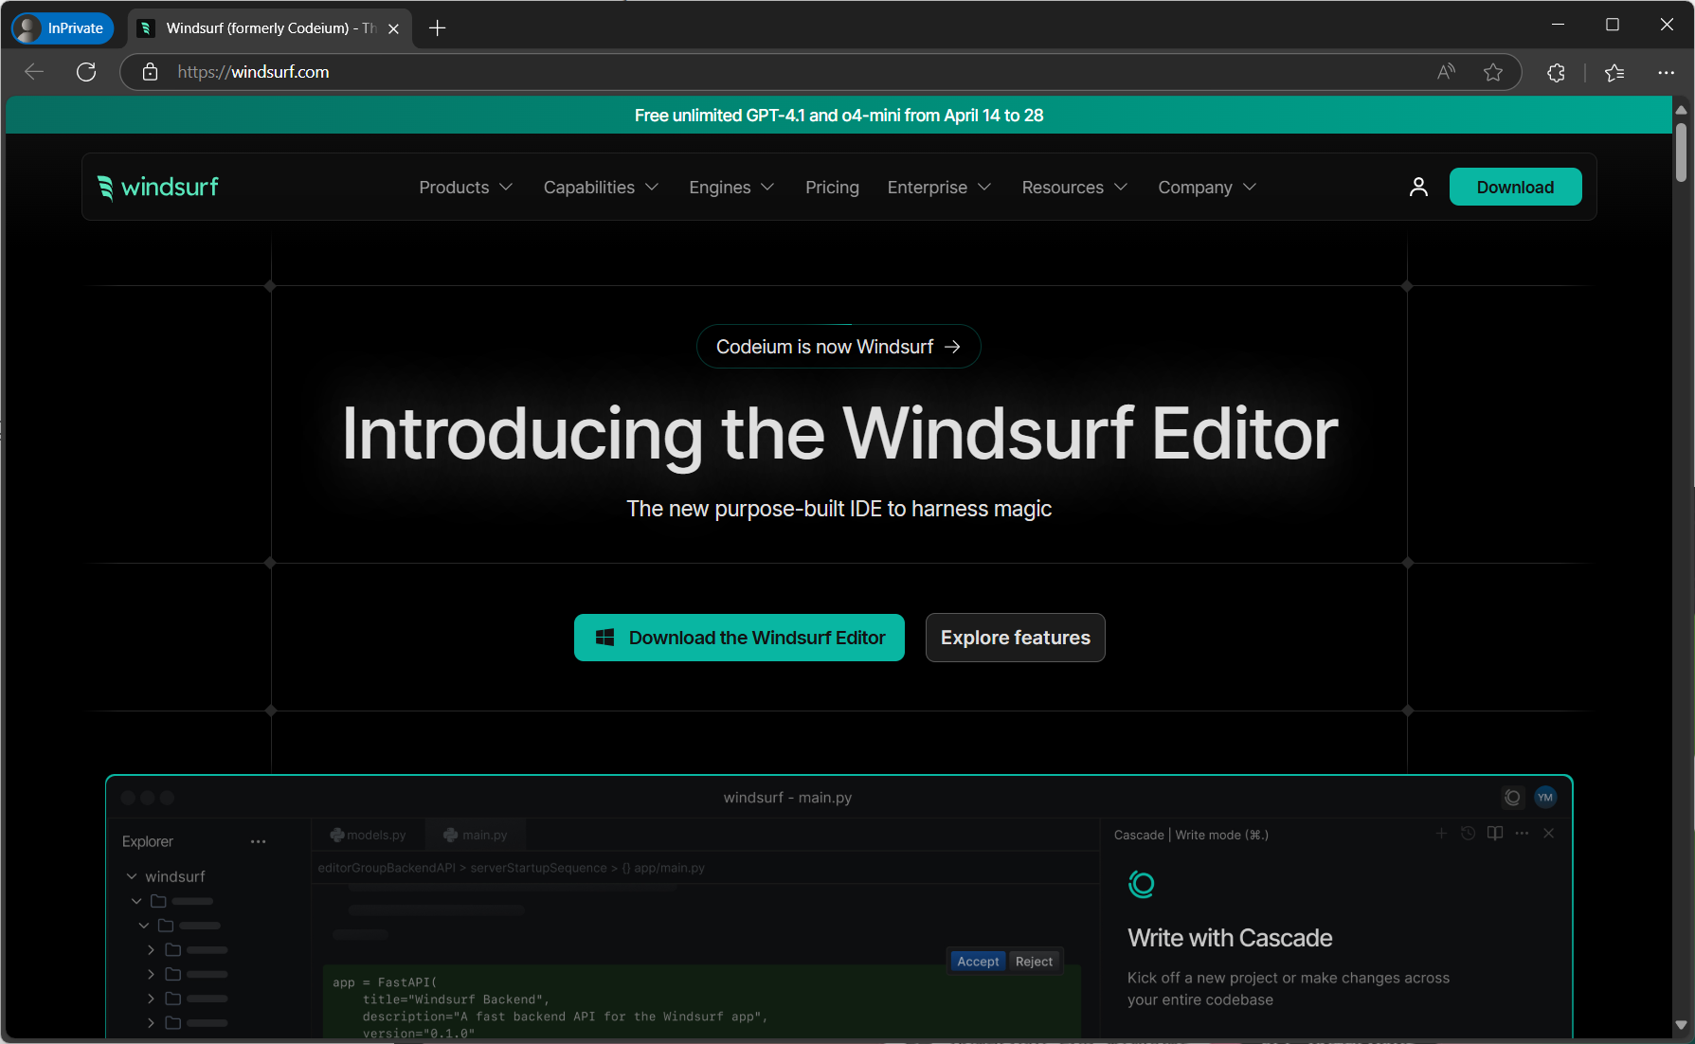Click the scrollbar down arrow

(x=1681, y=1025)
